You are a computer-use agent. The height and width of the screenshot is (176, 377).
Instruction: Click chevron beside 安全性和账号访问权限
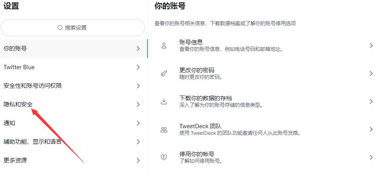tap(138, 86)
